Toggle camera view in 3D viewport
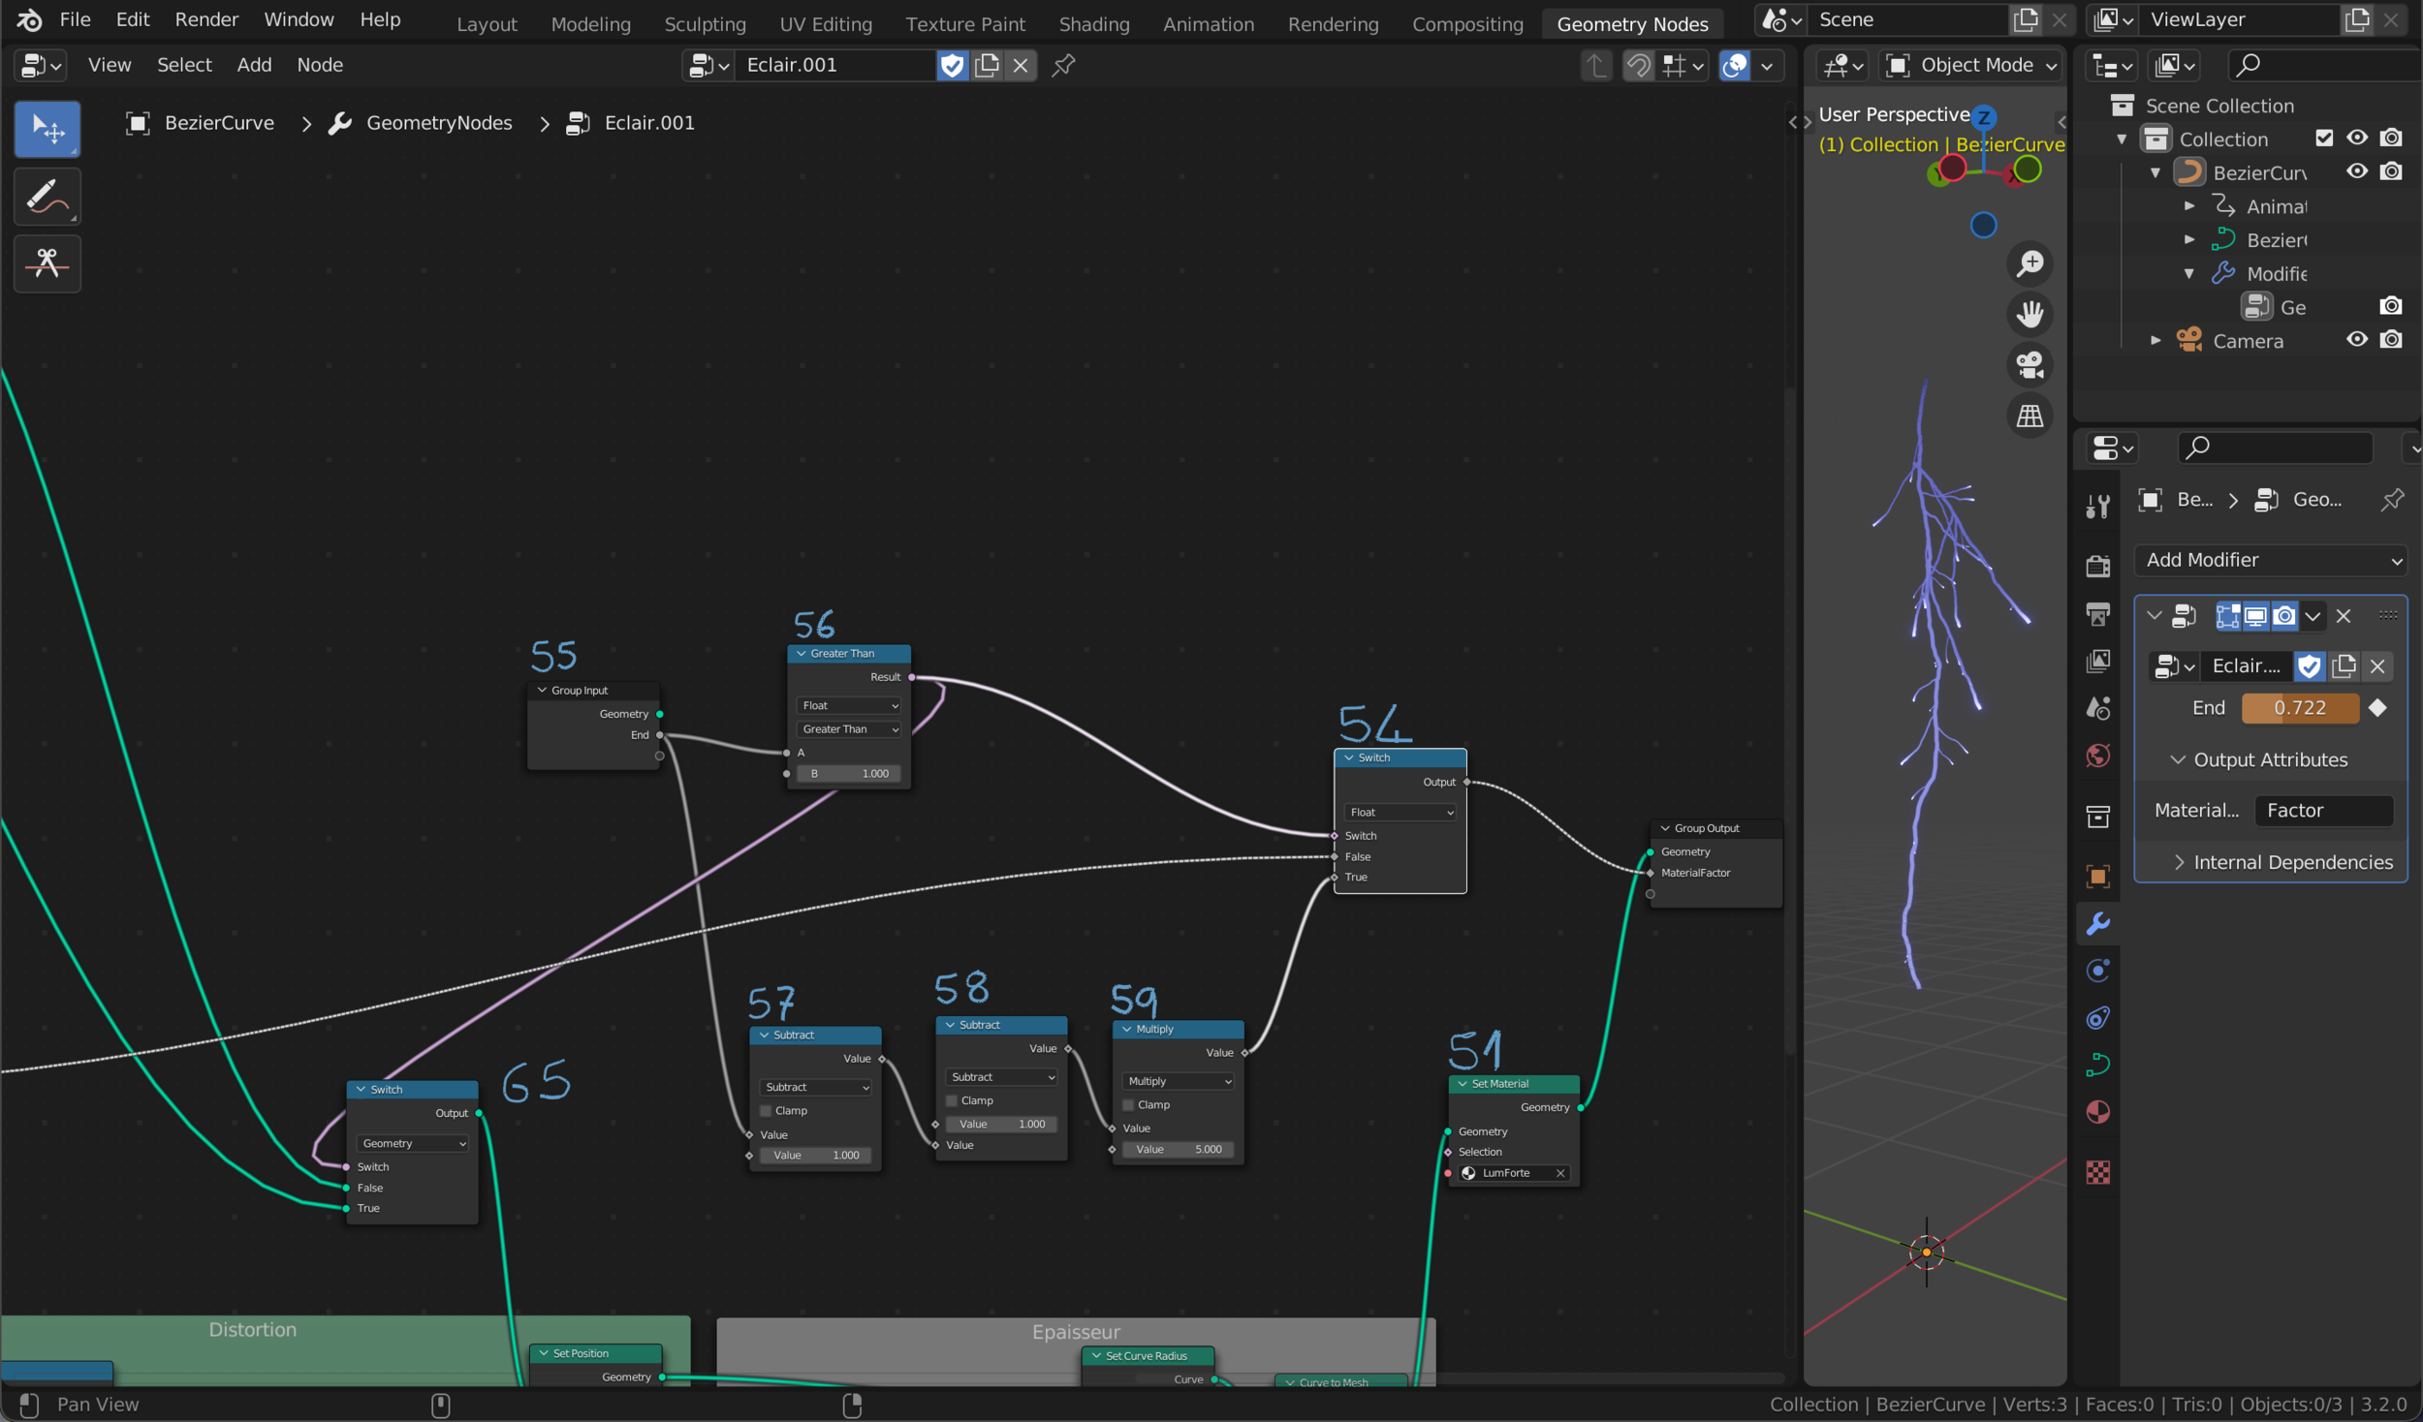Screen dimensions: 2423x1422 (2030, 365)
